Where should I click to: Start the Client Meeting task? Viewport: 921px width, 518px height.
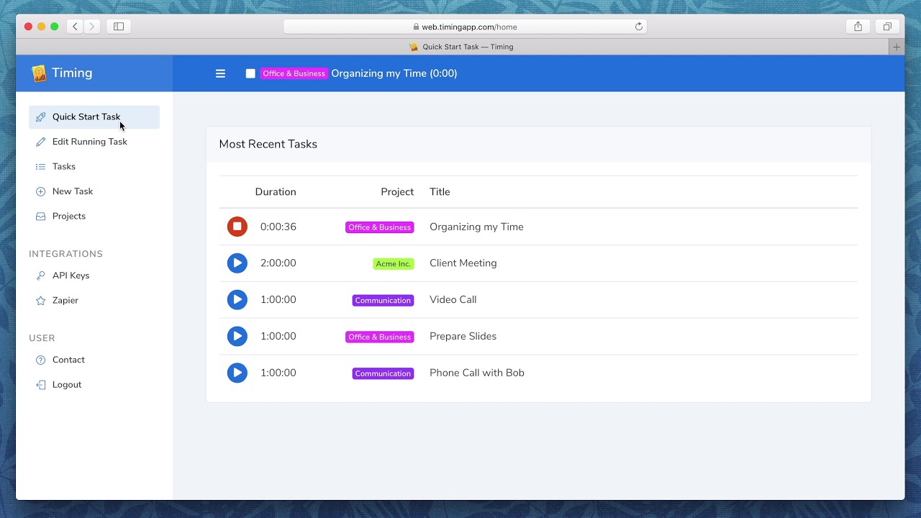coord(237,263)
